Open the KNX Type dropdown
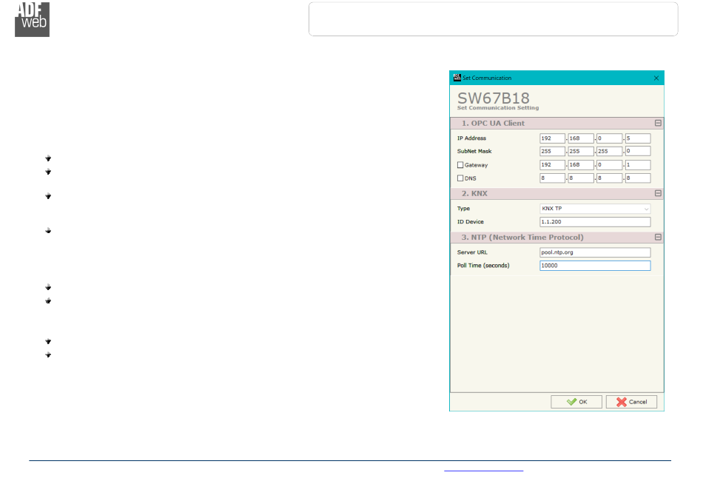 pos(595,209)
